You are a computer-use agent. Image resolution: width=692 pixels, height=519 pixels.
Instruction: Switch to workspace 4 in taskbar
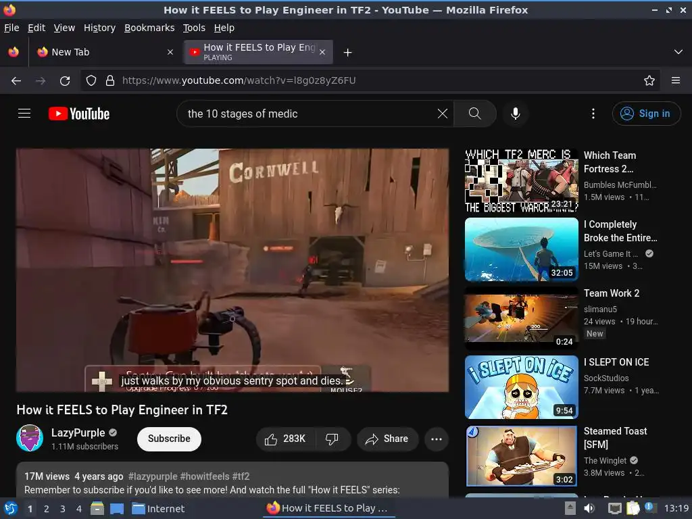click(x=78, y=508)
